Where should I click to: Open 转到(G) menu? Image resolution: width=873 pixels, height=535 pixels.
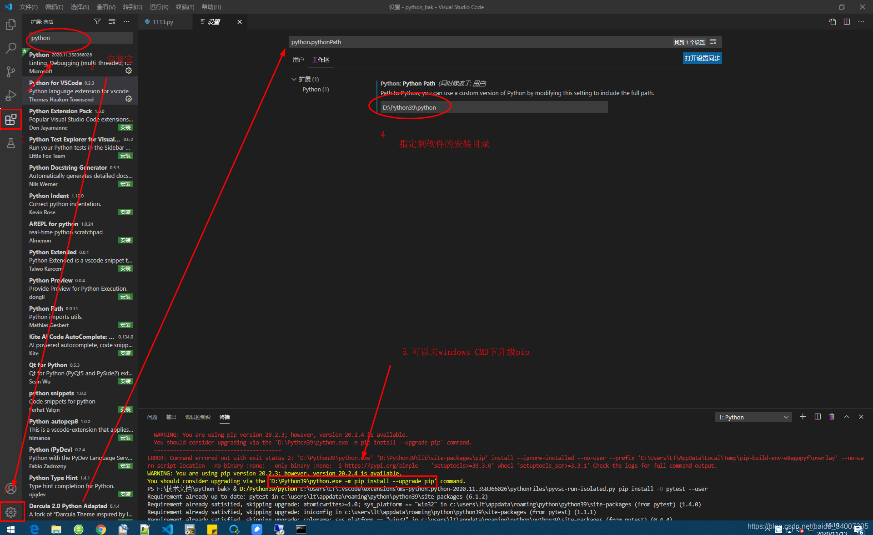coord(132,7)
